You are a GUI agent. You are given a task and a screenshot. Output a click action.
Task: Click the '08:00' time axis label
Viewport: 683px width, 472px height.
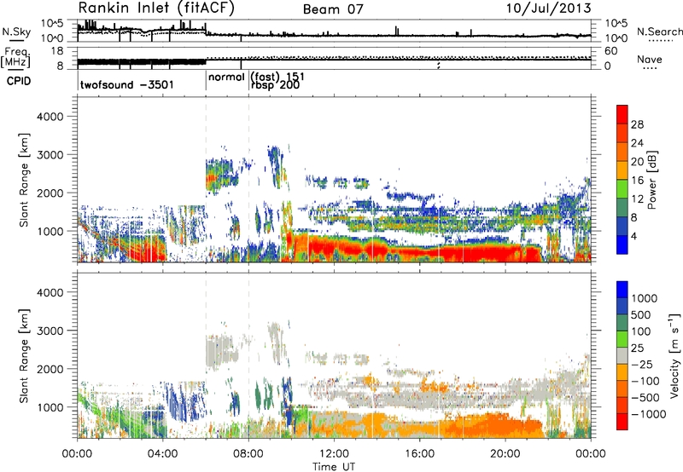pos(248,454)
